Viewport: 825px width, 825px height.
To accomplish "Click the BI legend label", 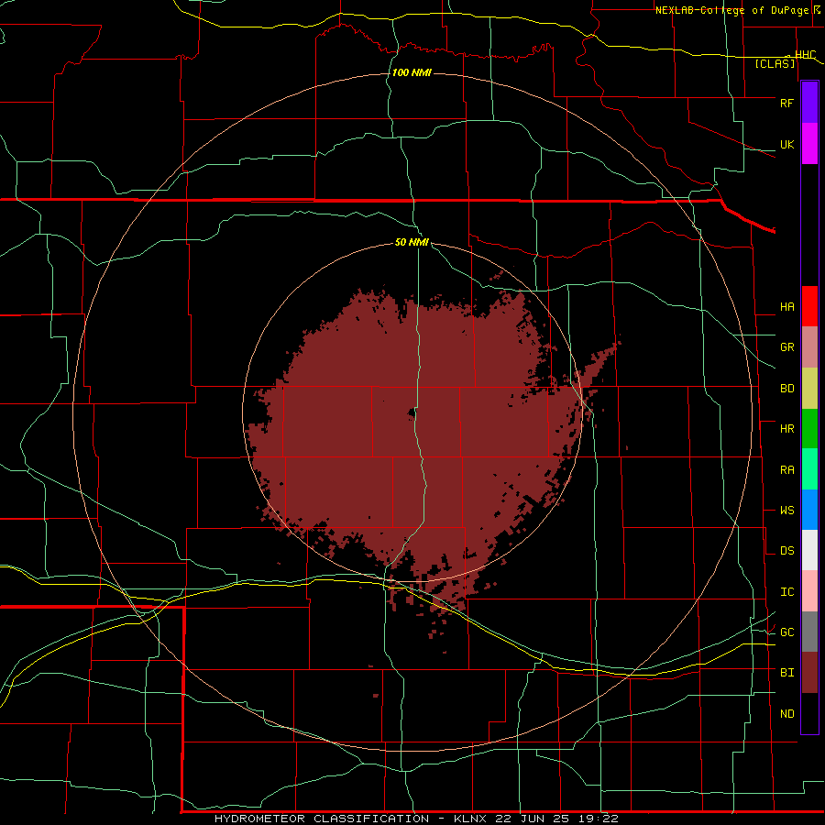I will [x=786, y=673].
